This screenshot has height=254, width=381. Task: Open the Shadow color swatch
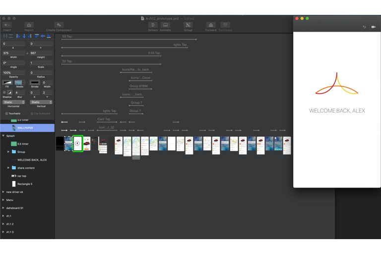click(9, 92)
